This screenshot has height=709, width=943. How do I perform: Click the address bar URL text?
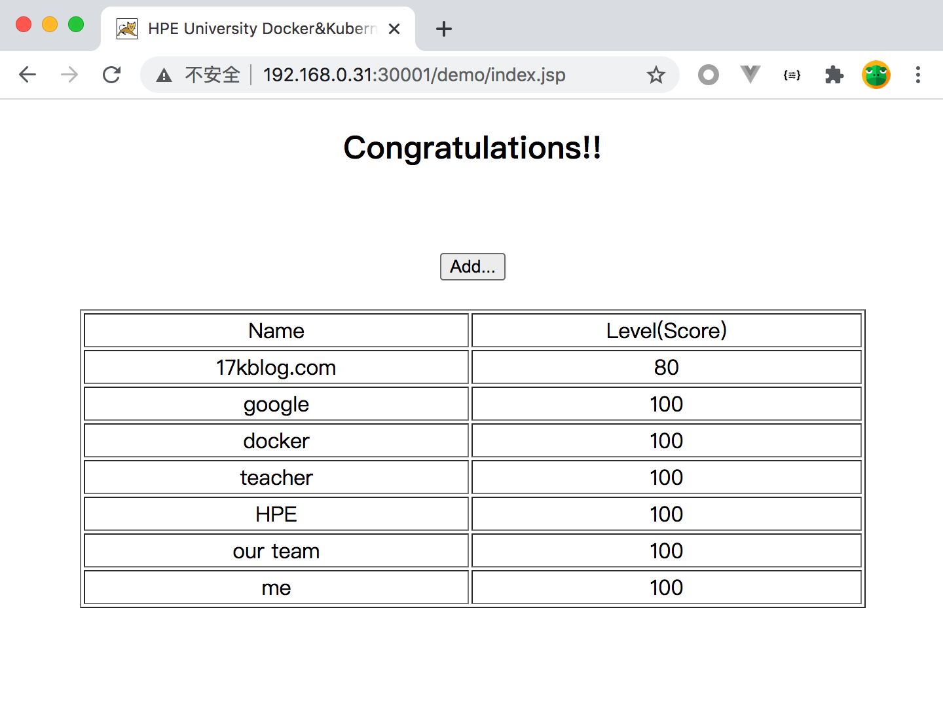pos(414,75)
